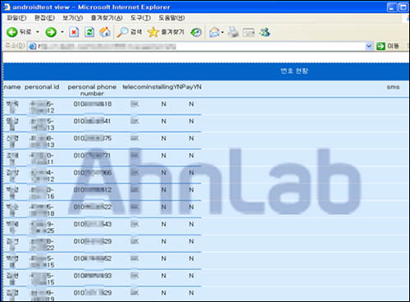The height and width of the screenshot is (302, 410).
Task: Click the 'personal phone number' column header
Action: pyautogui.click(x=92, y=90)
